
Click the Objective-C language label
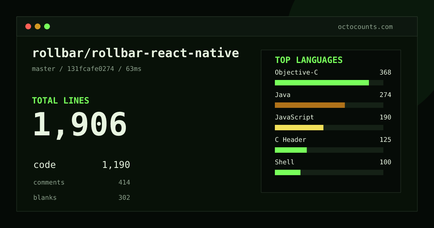tap(296, 72)
